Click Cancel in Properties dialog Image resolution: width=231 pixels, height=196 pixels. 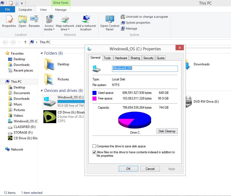pyautogui.click(x=150, y=169)
